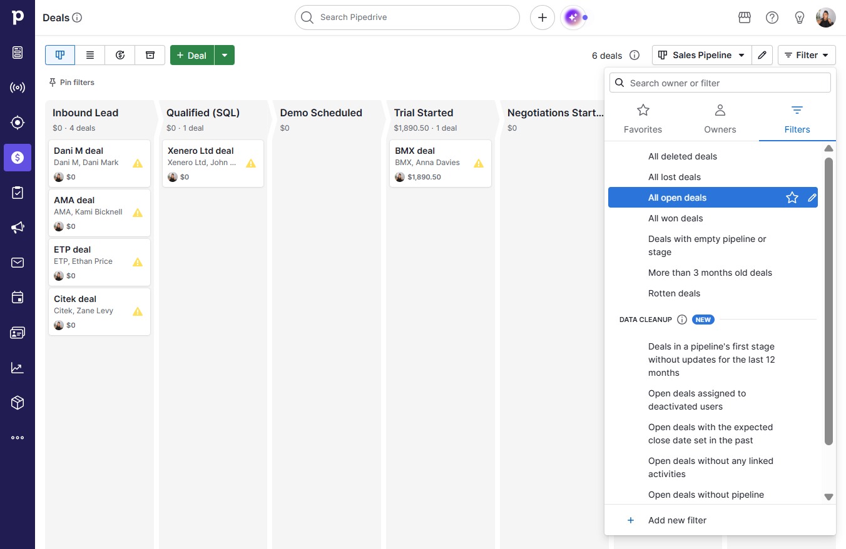
Task: Open the Deal button dropdown arrow
Action: pyautogui.click(x=225, y=55)
